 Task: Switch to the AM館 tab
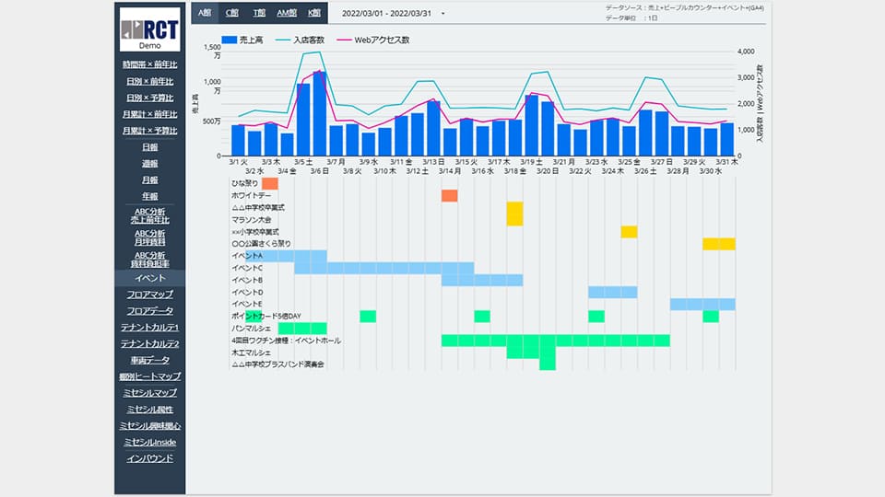(x=287, y=13)
